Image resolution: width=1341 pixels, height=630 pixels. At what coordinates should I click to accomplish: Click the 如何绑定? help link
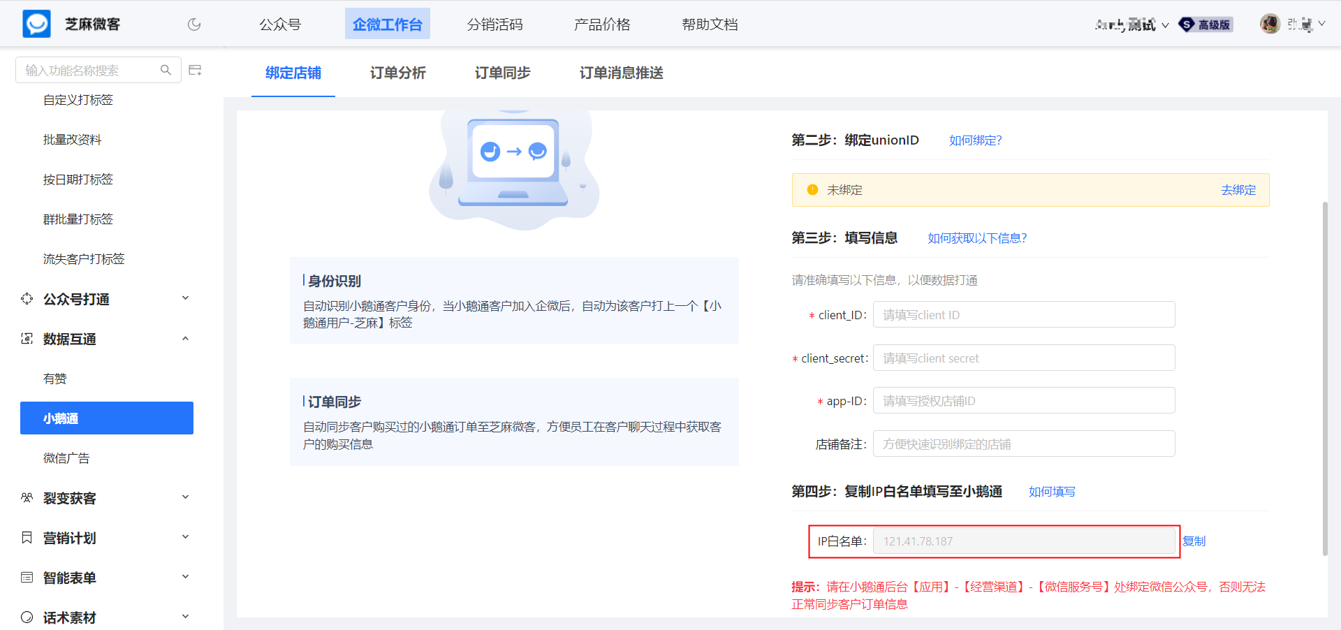click(x=975, y=140)
